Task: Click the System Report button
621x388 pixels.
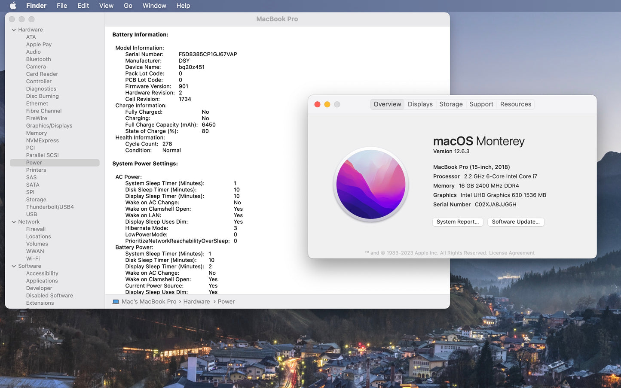Action: pyautogui.click(x=457, y=222)
